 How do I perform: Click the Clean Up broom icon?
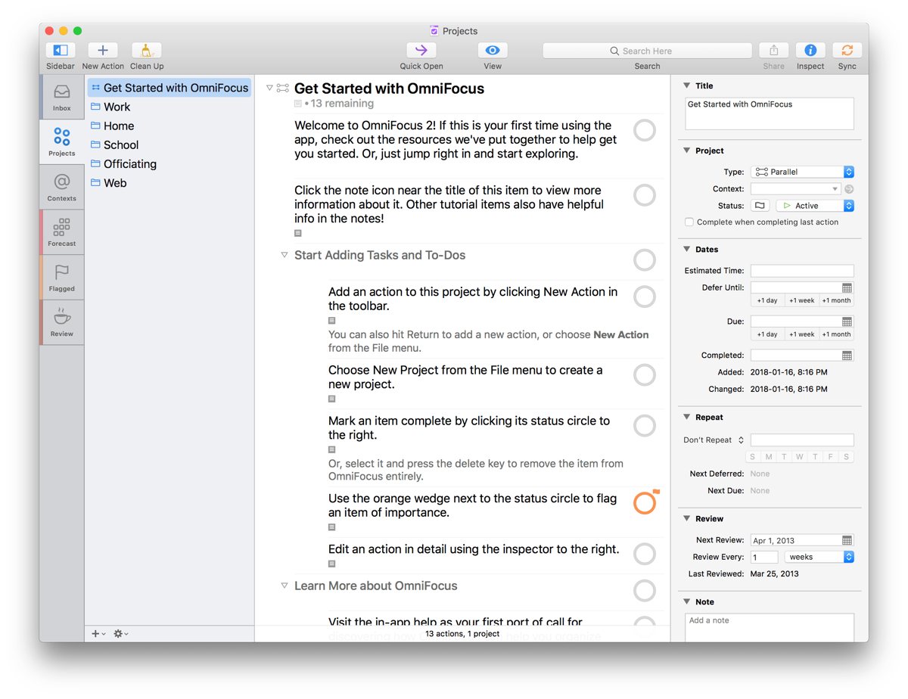pos(147,51)
